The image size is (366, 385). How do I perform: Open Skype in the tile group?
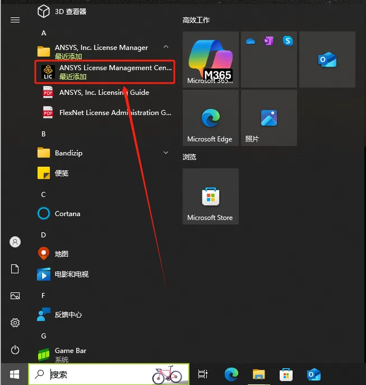[288, 41]
